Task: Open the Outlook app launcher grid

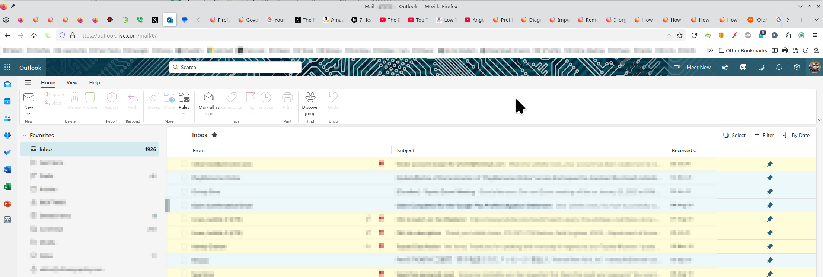Action: pyautogui.click(x=7, y=67)
